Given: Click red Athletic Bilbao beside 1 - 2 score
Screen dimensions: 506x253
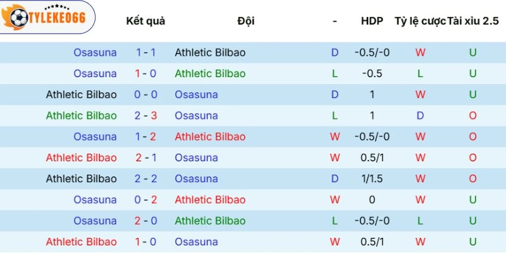Looking at the screenshot, I should pyautogui.click(x=210, y=137).
